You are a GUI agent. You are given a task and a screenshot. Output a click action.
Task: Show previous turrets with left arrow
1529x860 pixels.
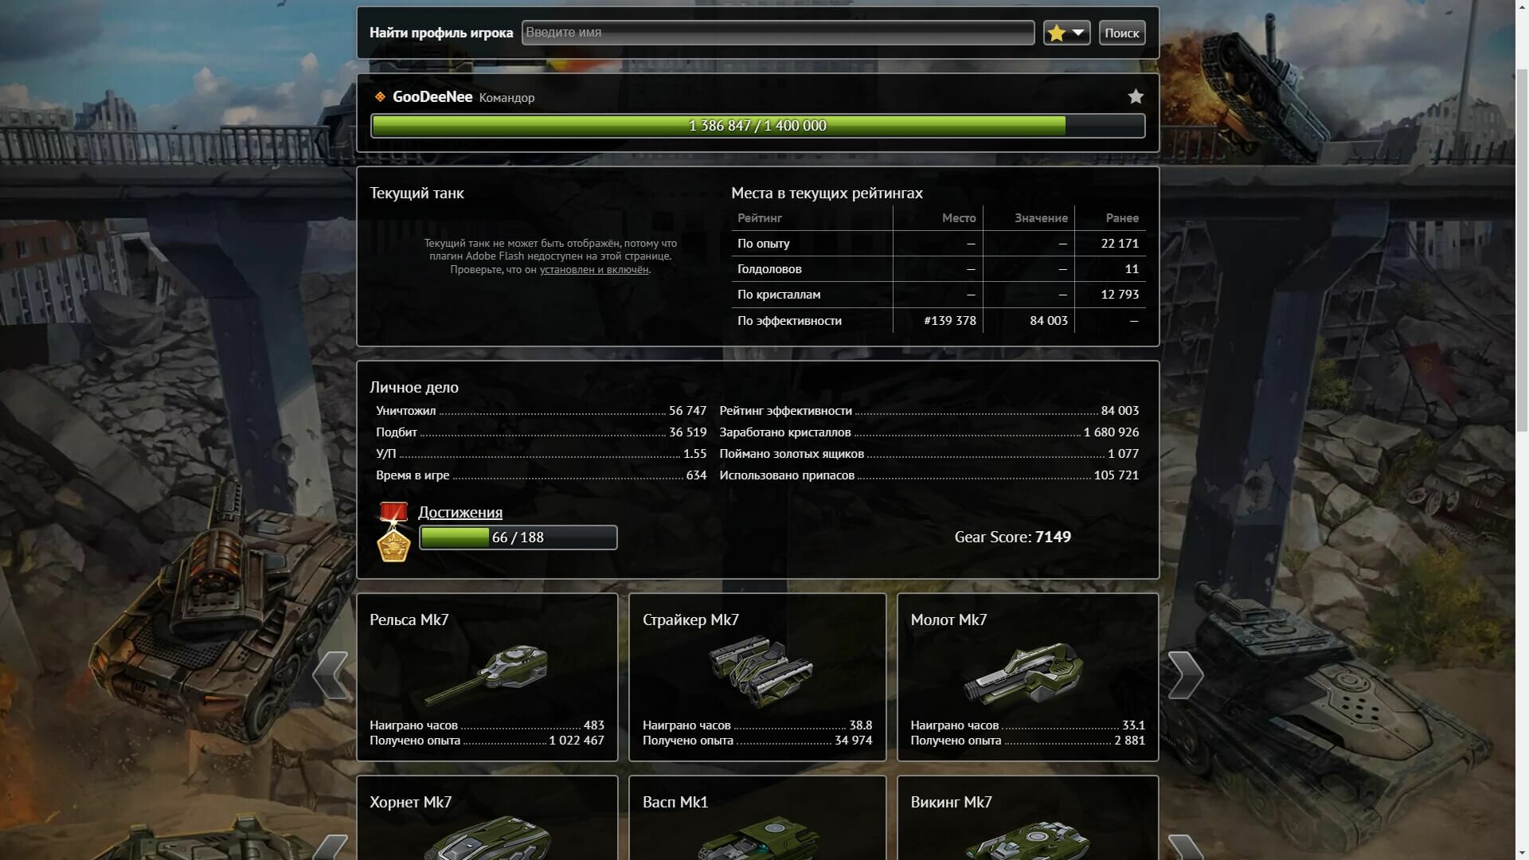[x=330, y=675]
